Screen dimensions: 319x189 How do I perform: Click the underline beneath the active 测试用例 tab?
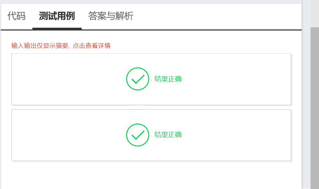coord(57,28)
